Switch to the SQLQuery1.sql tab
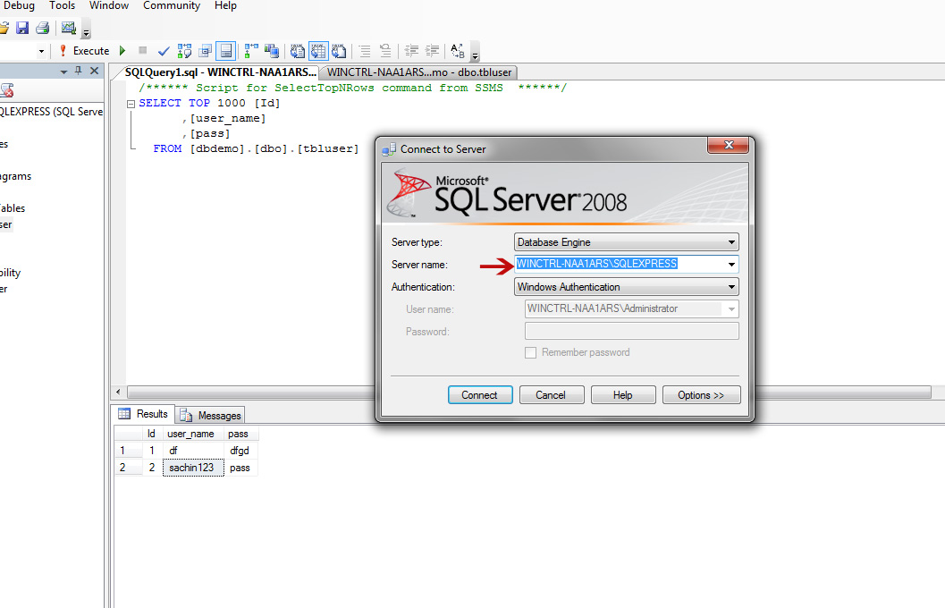The width and height of the screenshot is (945, 608). [x=221, y=72]
